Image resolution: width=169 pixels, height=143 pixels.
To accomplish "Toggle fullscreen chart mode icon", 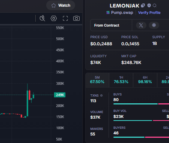I will point(65,18).
